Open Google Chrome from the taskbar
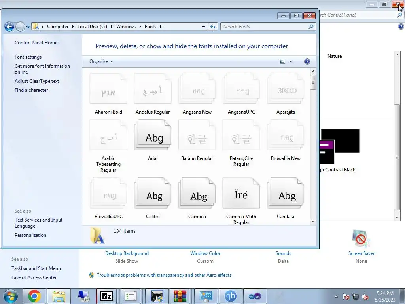This screenshot has height=304, width=405. point(34,296)
